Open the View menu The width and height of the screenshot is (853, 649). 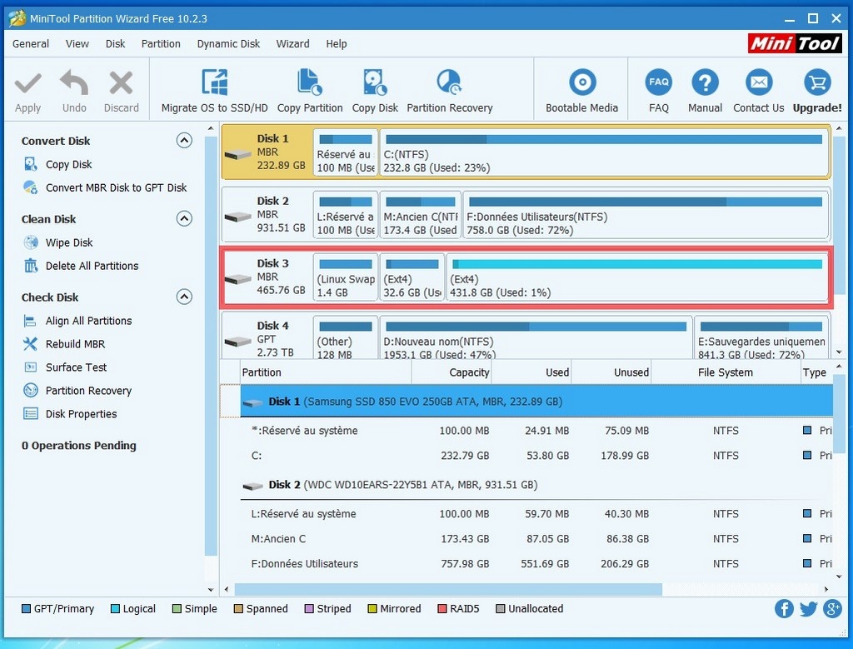77,44
